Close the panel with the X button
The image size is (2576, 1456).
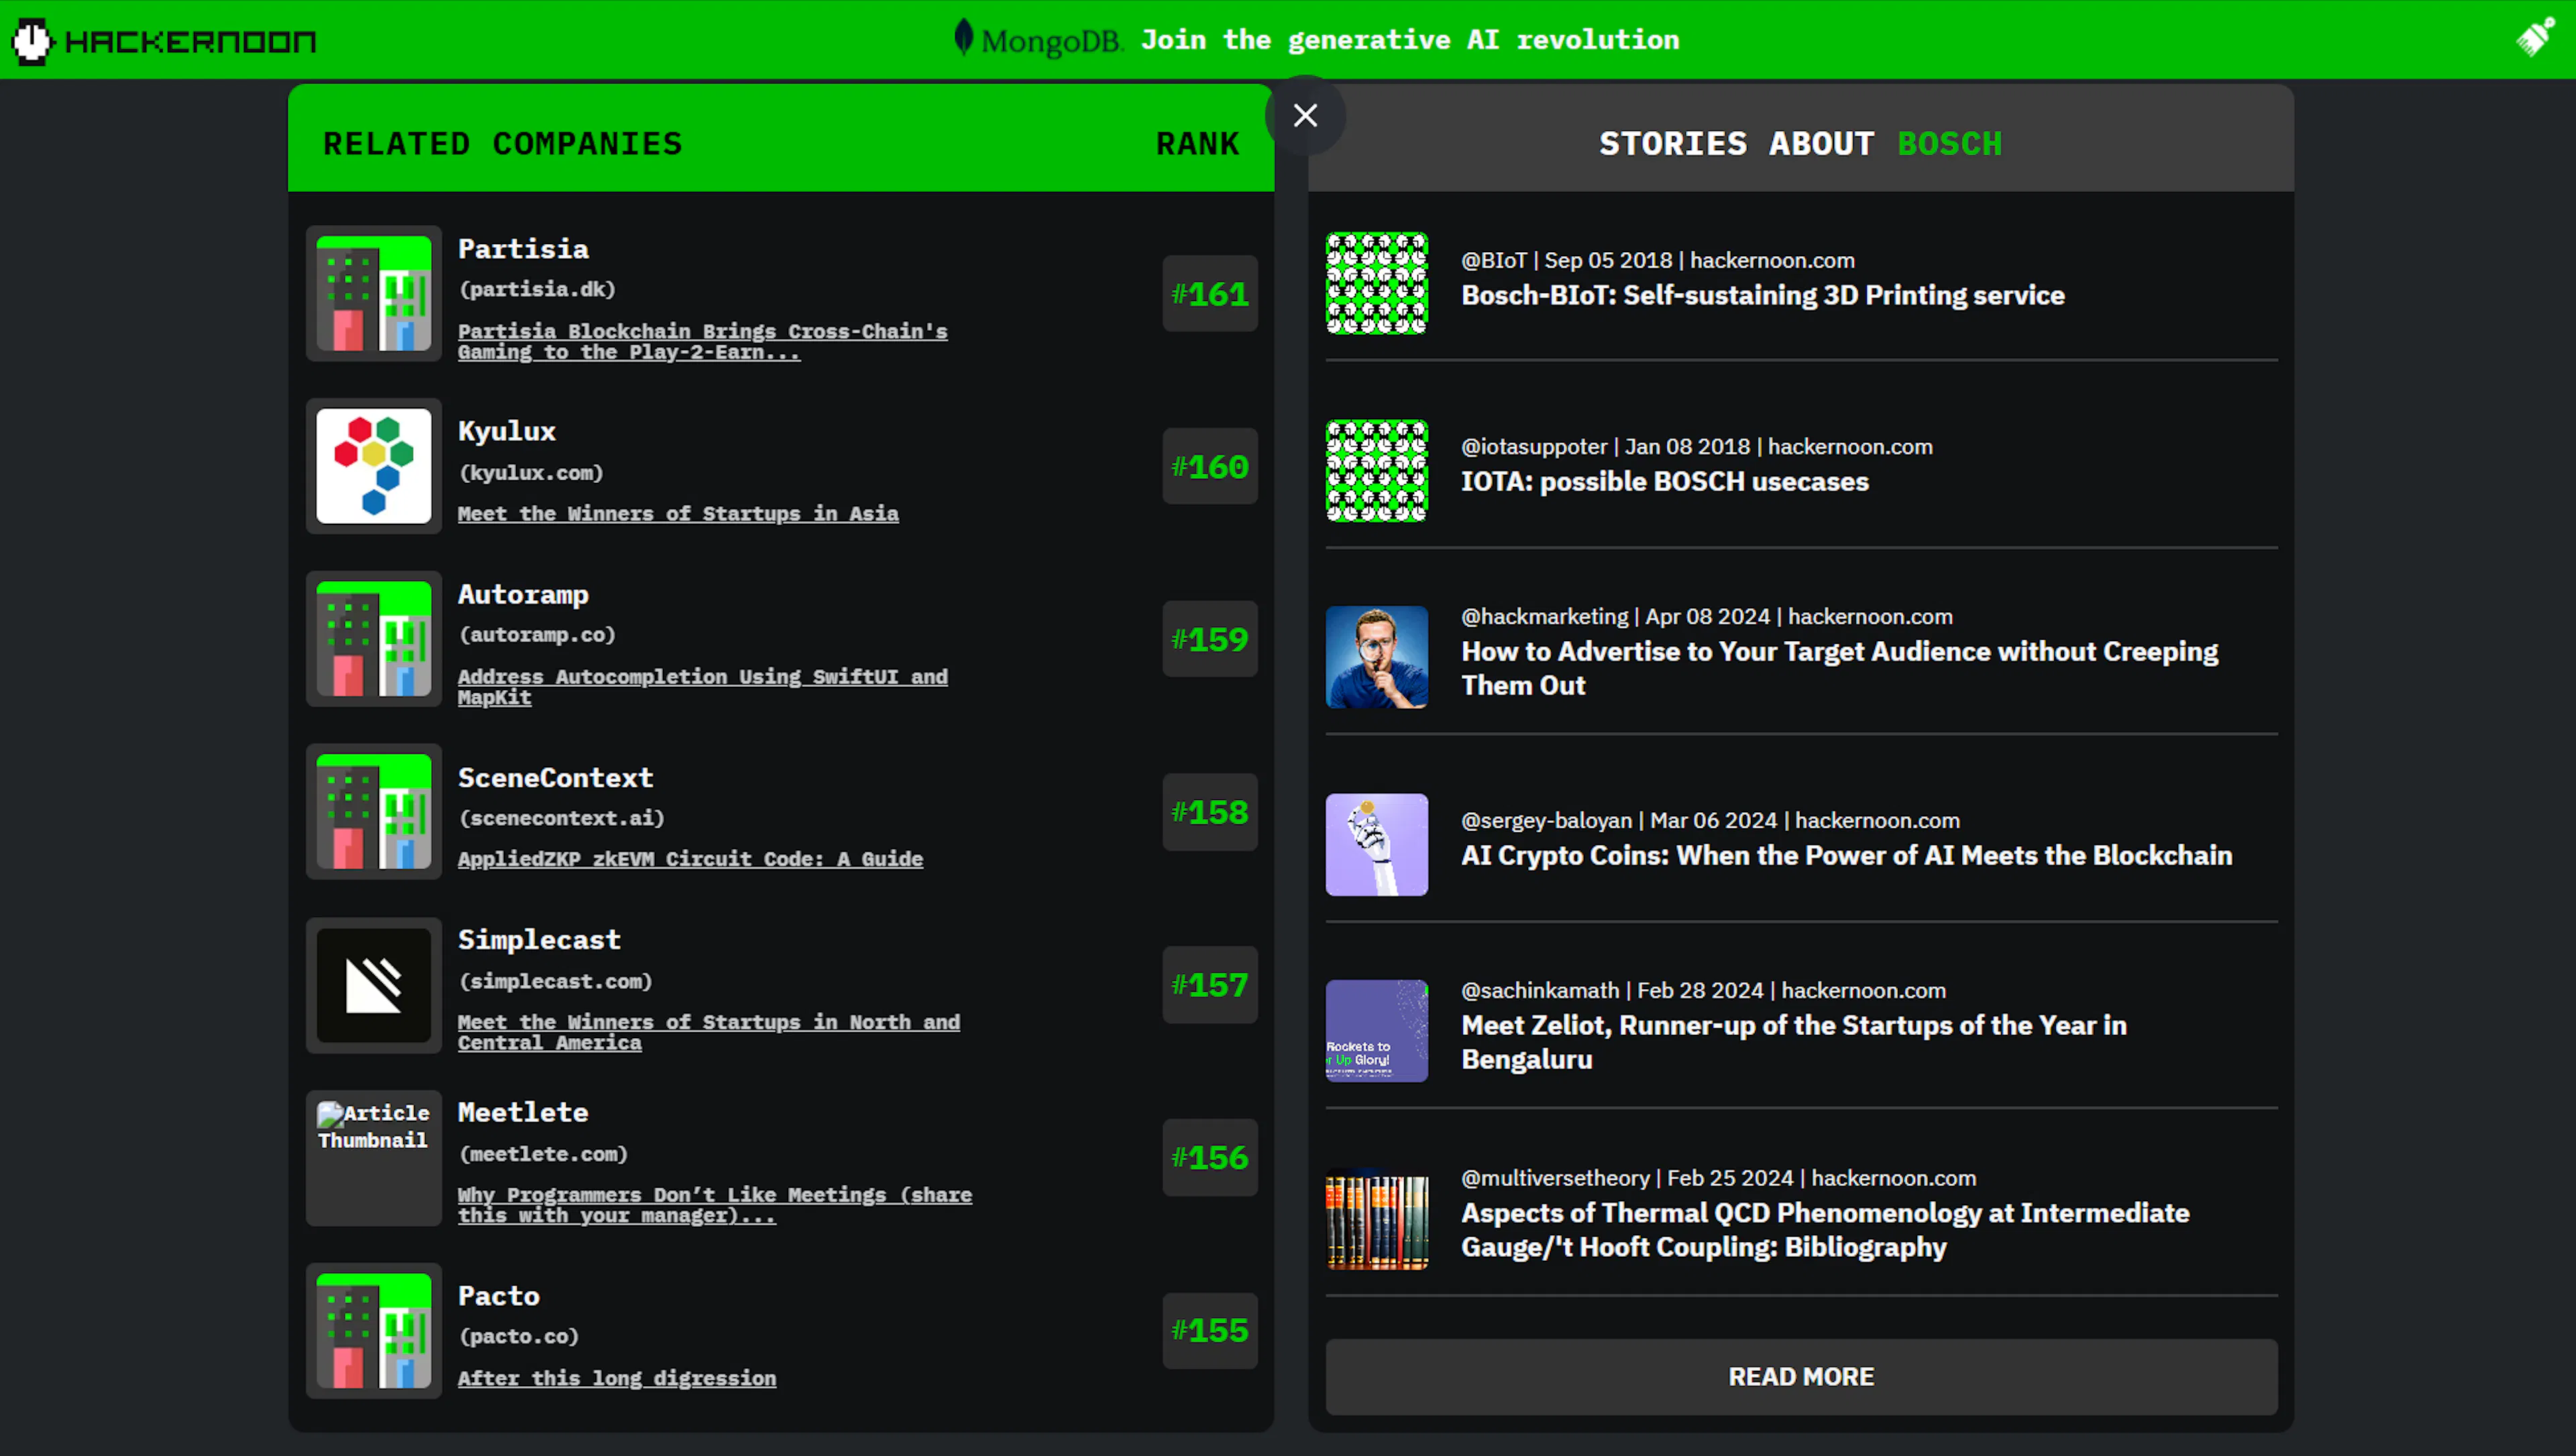pyautogui.click(x=1305, y=115)
